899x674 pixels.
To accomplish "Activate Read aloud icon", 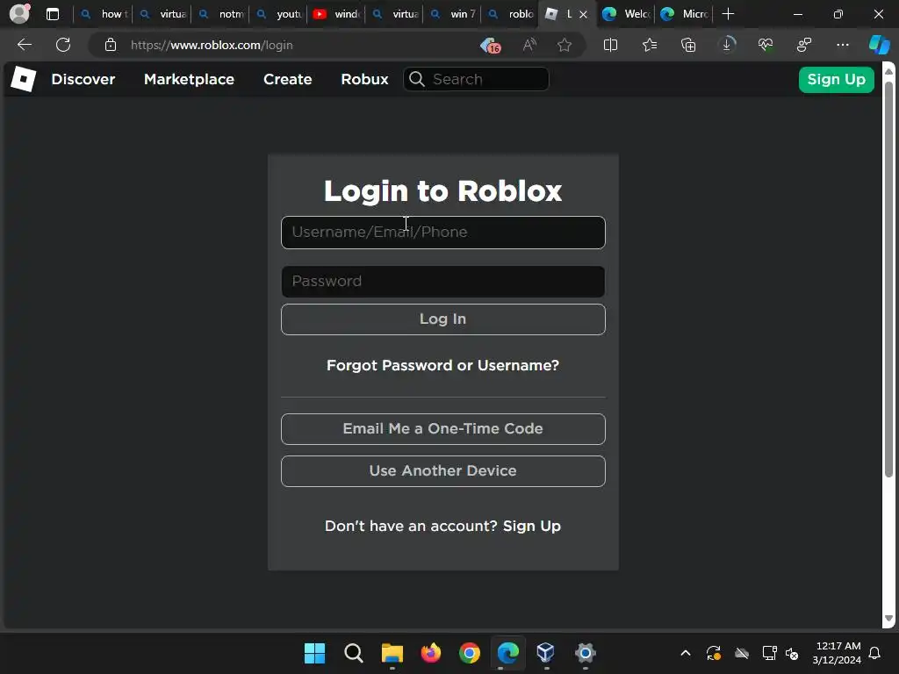I will click(529, 45).
